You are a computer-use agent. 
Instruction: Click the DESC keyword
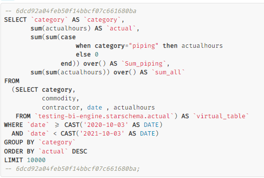pyautogui.click(x=79, y=151)
